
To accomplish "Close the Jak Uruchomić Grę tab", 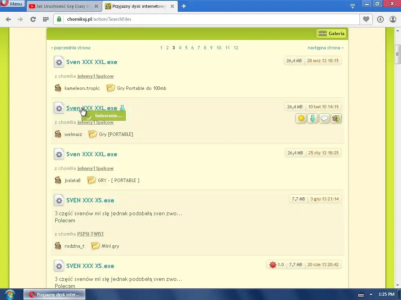I will (x=96, y=6).
